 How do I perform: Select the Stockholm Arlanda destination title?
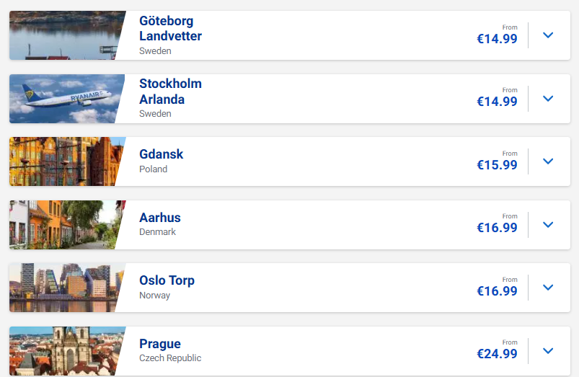click(x=170, y=92)
